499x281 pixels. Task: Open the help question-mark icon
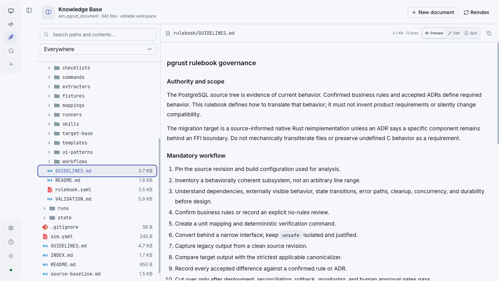pyautogui.click(x=11, y=242)
